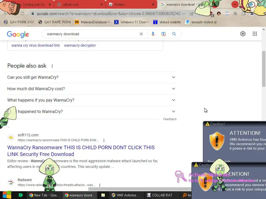
Task: Switch to the Catalog and De tab
Action: [34, 5]
